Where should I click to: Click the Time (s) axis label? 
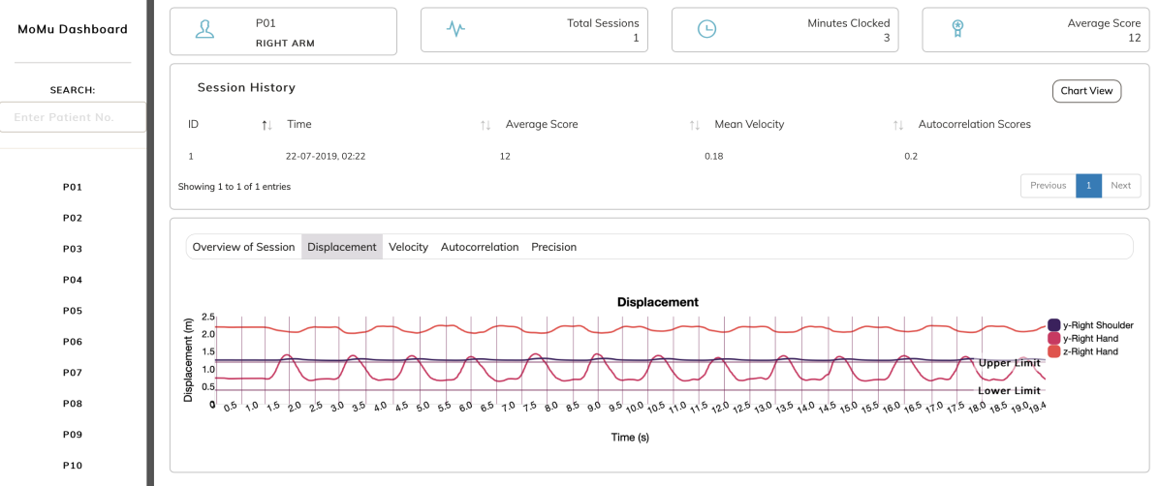pos(630,438)
